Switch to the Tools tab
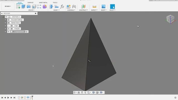This screenshot has width=178, height=100. coord(55,2)
